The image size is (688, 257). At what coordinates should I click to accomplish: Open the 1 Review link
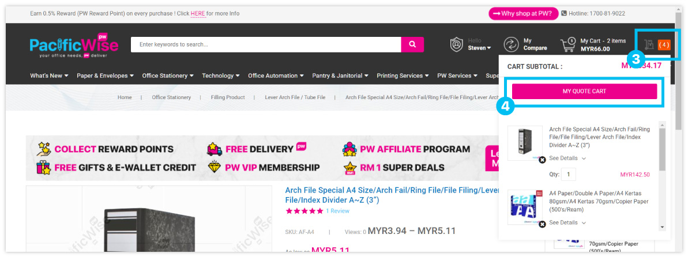pos(337,211)
